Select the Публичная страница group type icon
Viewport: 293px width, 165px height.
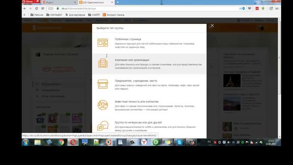[x=103, y=43]
